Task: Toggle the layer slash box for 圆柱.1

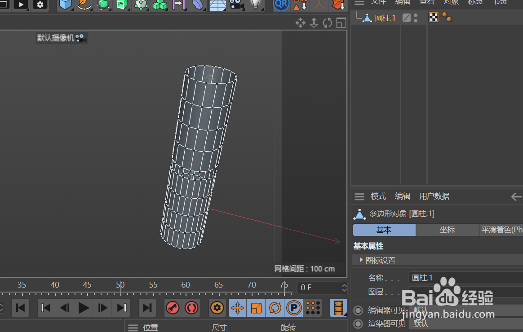Action: point(406,17)
